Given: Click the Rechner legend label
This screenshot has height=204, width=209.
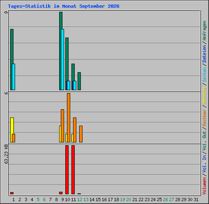Looking at the screenshot, I should (x=205, y=118).
